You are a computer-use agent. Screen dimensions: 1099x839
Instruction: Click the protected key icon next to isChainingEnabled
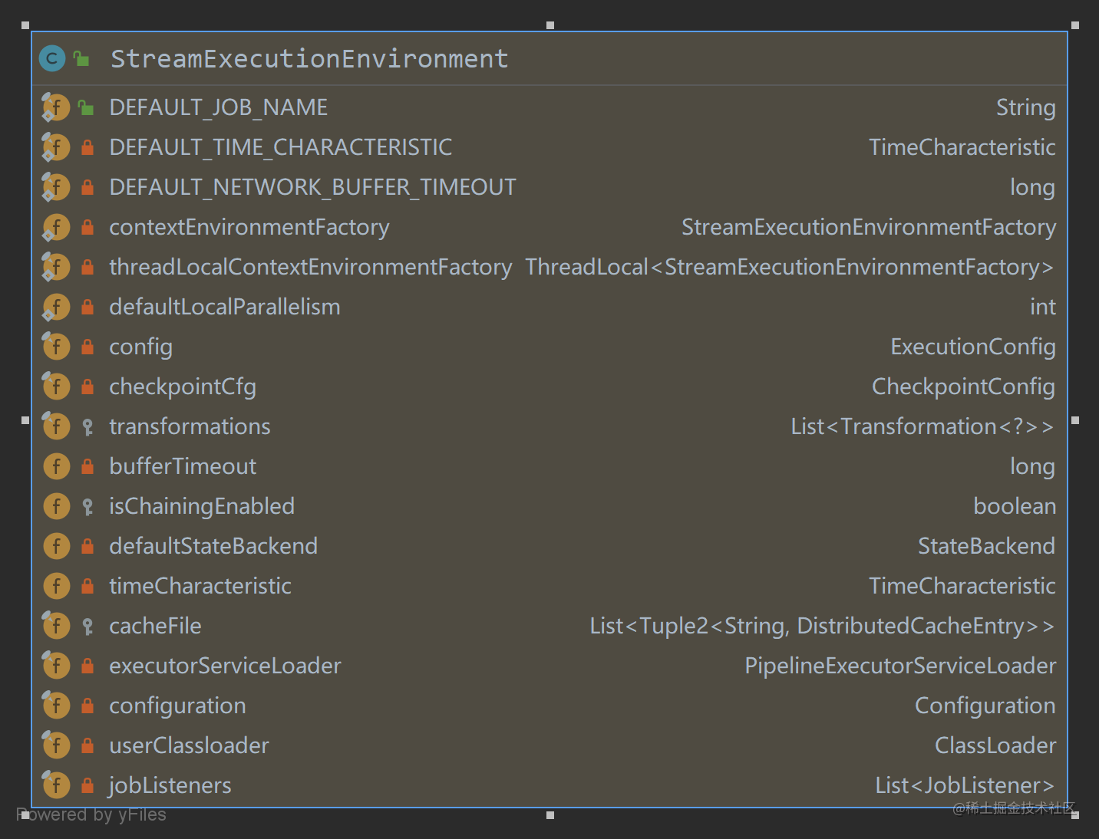click(x=87, y=506)
